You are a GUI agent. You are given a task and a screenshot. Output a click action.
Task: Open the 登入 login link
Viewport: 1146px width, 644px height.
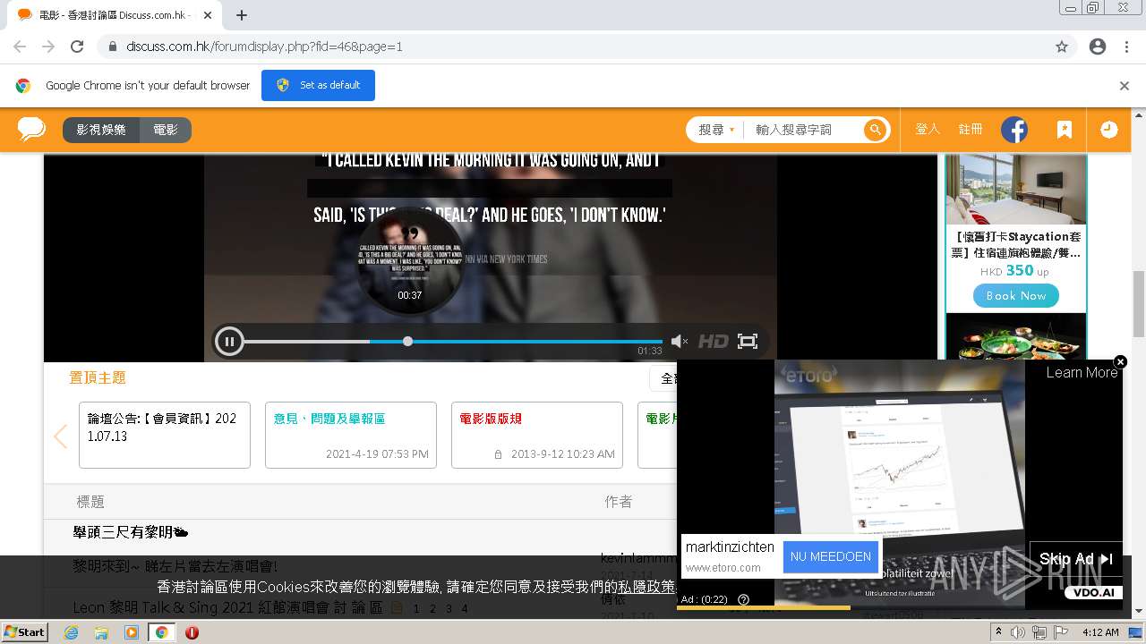point(928,130)
